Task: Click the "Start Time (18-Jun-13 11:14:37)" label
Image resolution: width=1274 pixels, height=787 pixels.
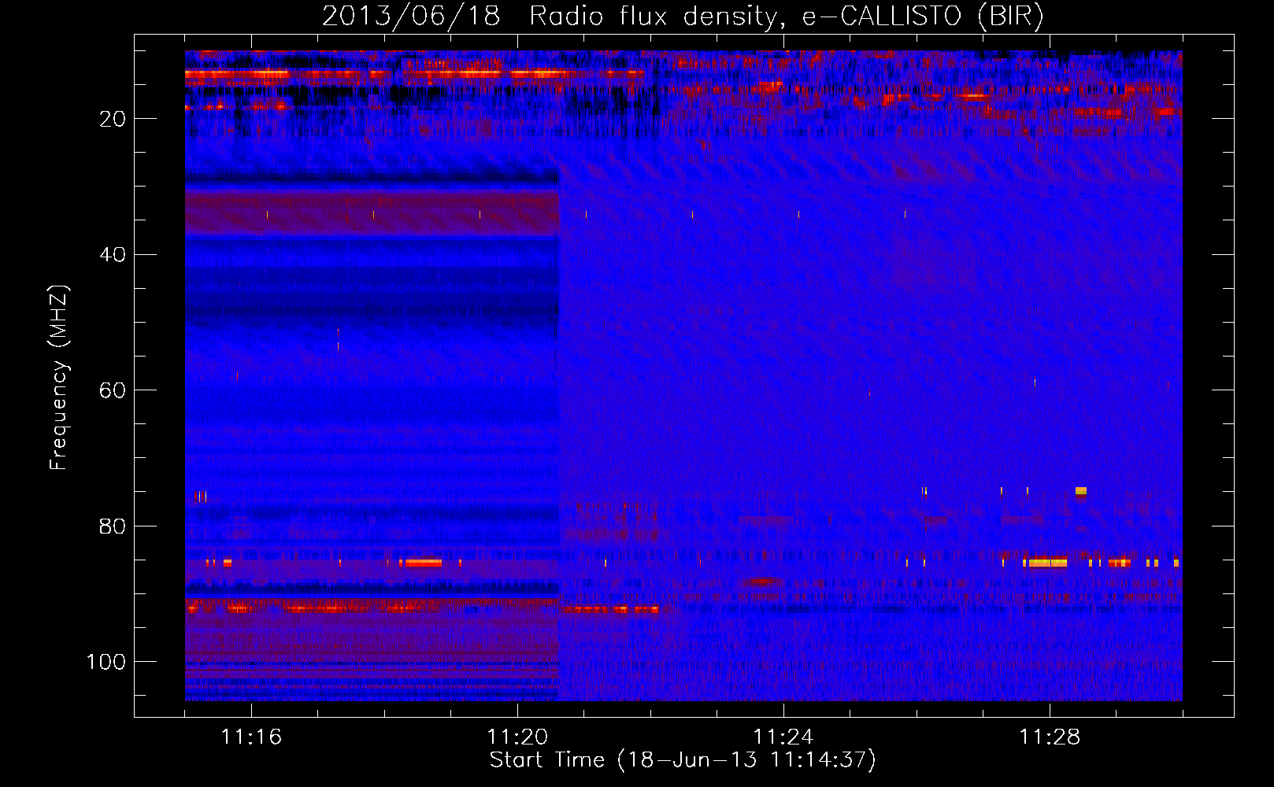Action: (x=683, y=760)
